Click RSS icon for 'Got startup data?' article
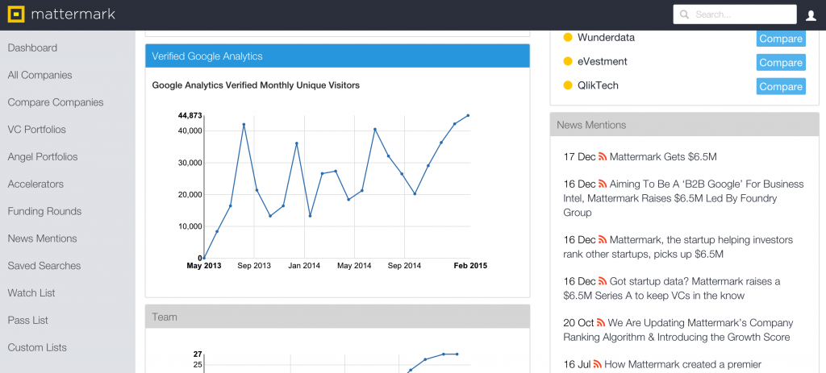 [603, 281]
